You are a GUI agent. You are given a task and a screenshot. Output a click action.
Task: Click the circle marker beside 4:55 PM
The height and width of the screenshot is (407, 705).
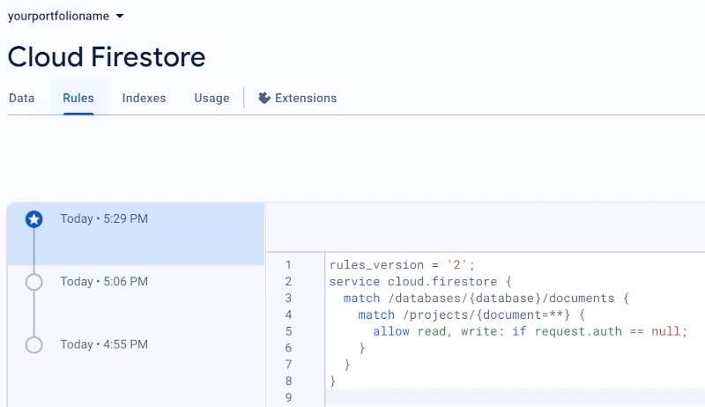[x=34, y=345]
